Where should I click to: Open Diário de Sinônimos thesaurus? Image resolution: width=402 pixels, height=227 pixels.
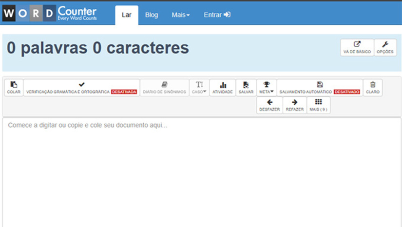pyautogui.click(x=164, y=88)
